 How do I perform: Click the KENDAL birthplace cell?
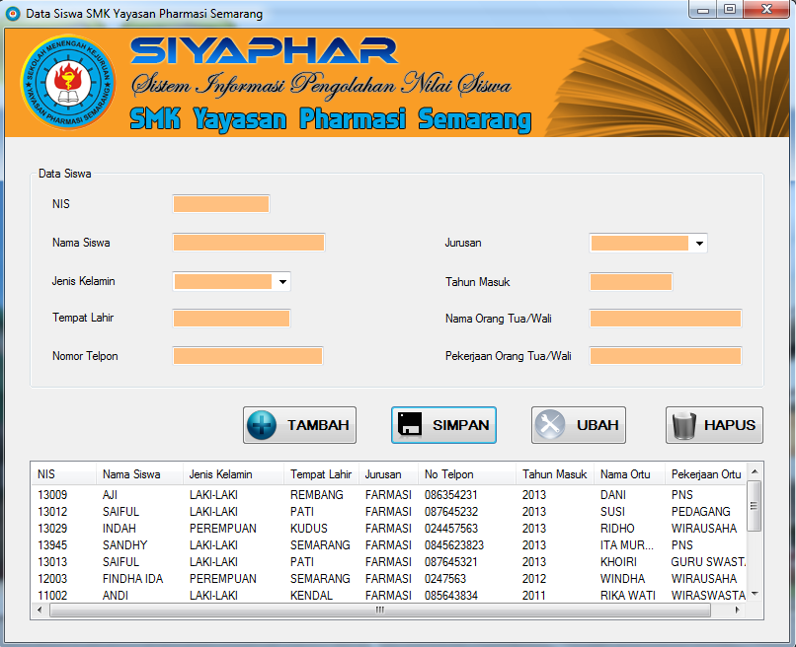311,595
